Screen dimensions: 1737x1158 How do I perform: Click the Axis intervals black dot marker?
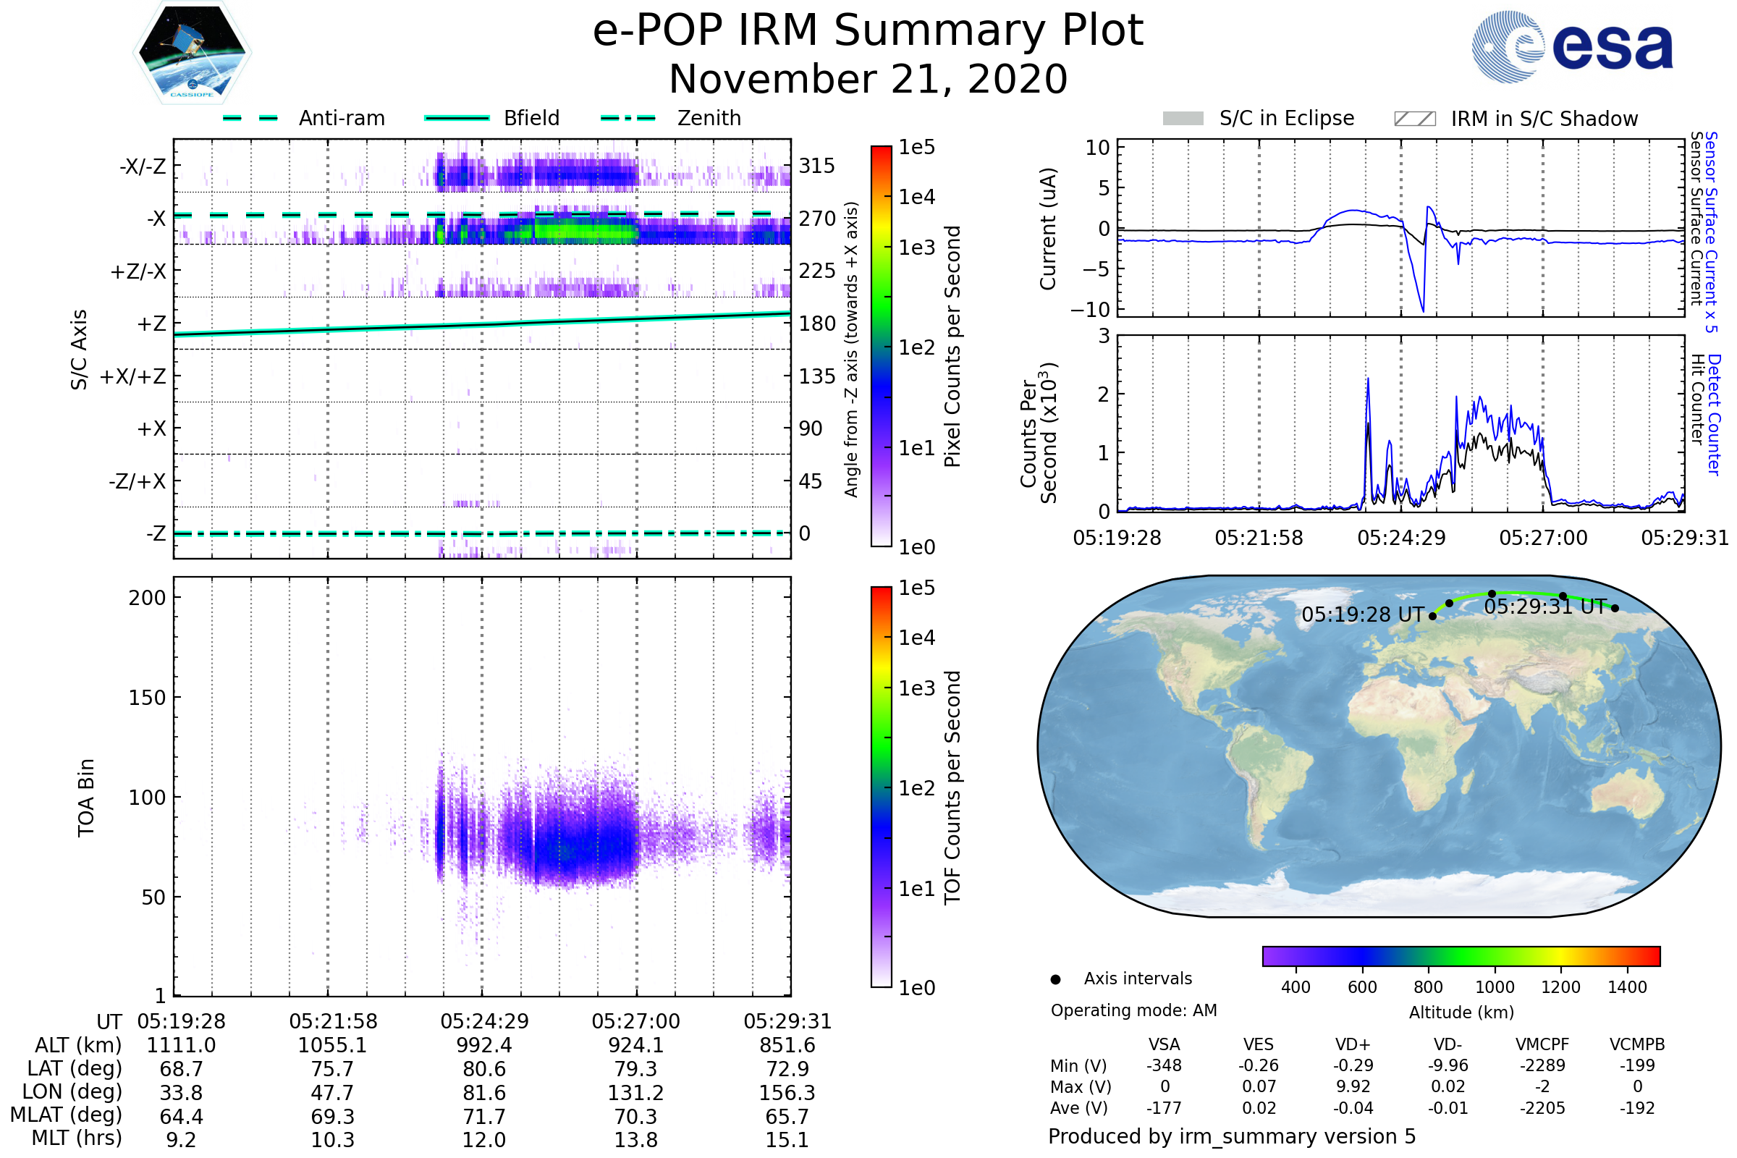[1055, 979]
